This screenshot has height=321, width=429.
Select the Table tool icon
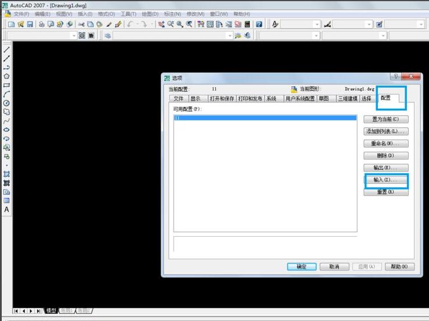click(x=6, y=201)
